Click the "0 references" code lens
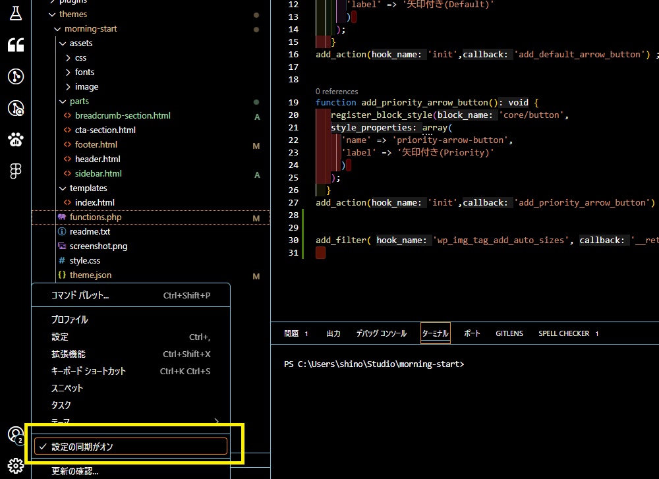The width and height of the screenshot is (659, 479). [337, 92]
